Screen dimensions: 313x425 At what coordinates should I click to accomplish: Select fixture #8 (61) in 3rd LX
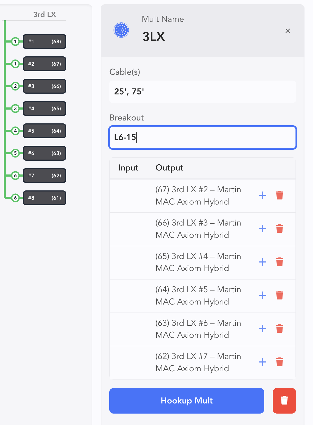click(x=44, y=198)
